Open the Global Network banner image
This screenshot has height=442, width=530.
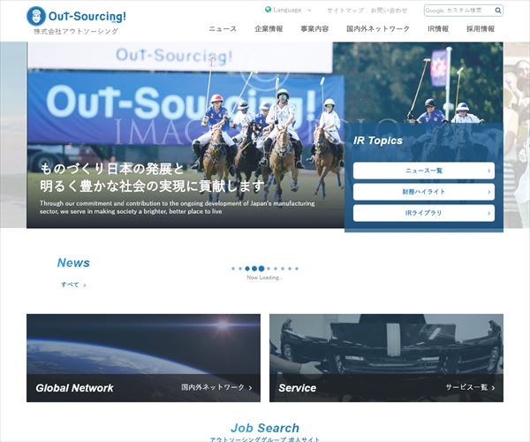pyautogui.click(x=144, y=358)
